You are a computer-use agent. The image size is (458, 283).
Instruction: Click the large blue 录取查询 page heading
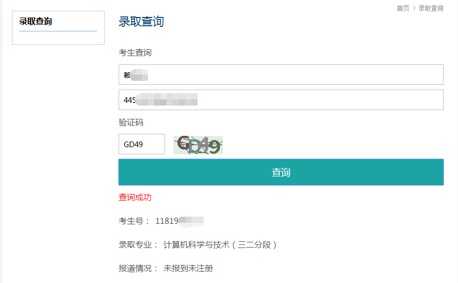(x=141, y=22)
